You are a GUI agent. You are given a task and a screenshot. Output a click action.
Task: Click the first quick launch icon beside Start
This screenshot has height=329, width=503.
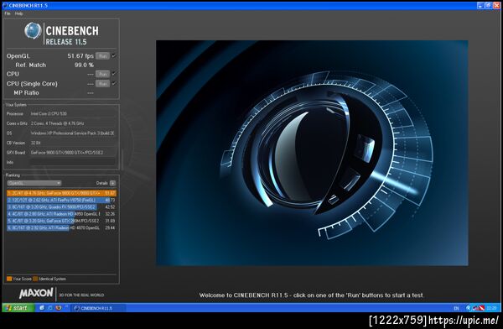tap(42, 308)
